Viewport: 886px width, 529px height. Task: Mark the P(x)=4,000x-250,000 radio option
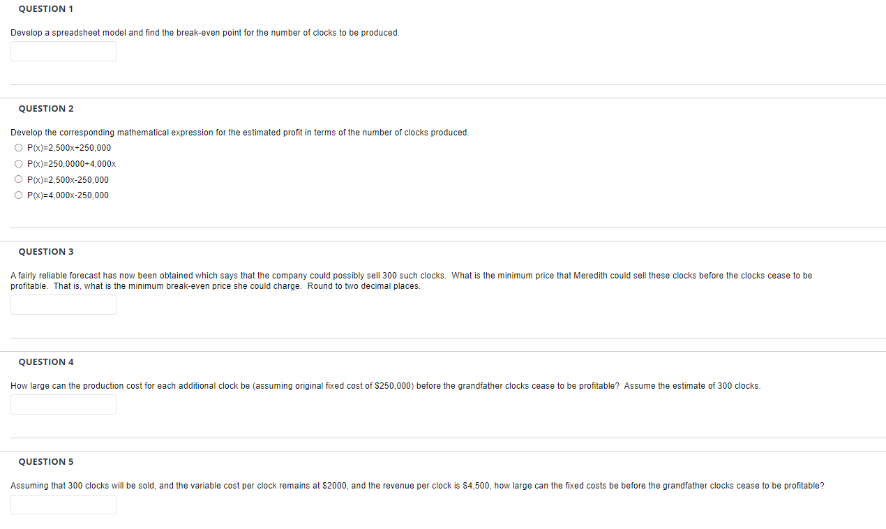tap(17, 195)
